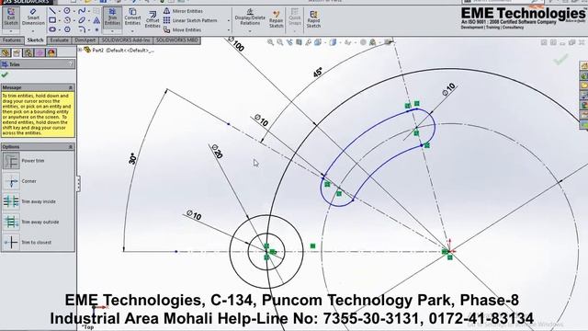Click Zoom to Fit in view toolbar
Image resolution: width=588 pixels, height=331 pixels.
270,42
